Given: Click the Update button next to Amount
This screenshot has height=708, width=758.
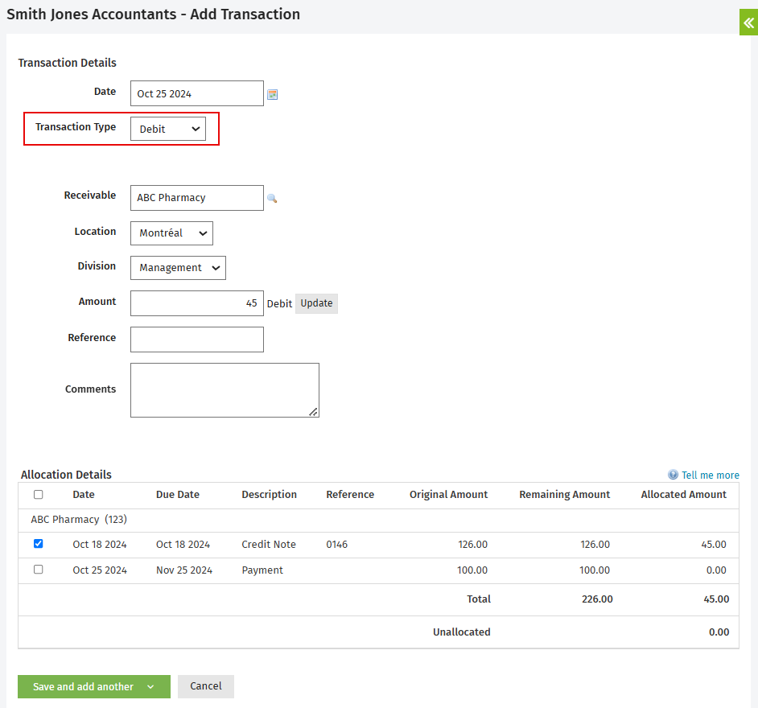Looking at the screenshot, I should click(317, 303).
